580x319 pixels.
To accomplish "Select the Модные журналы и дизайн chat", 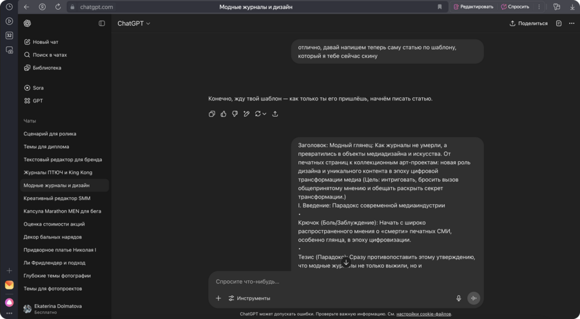I will click(64, 186).
